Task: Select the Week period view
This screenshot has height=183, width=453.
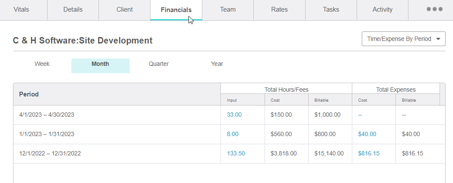Action: (42, 64)
